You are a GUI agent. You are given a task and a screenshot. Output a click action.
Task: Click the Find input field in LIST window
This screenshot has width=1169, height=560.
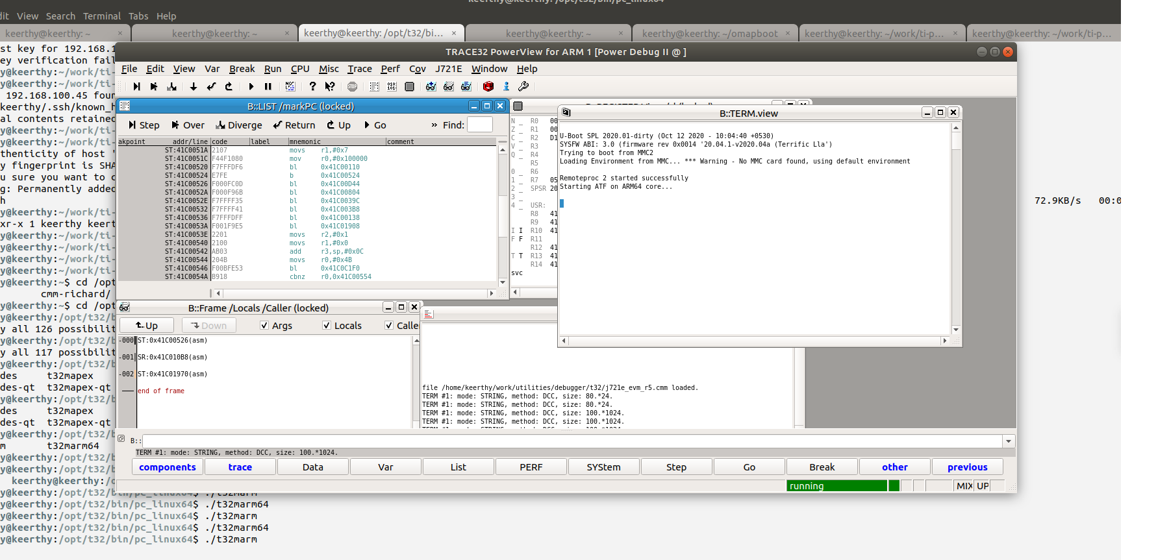coord(480,125)
